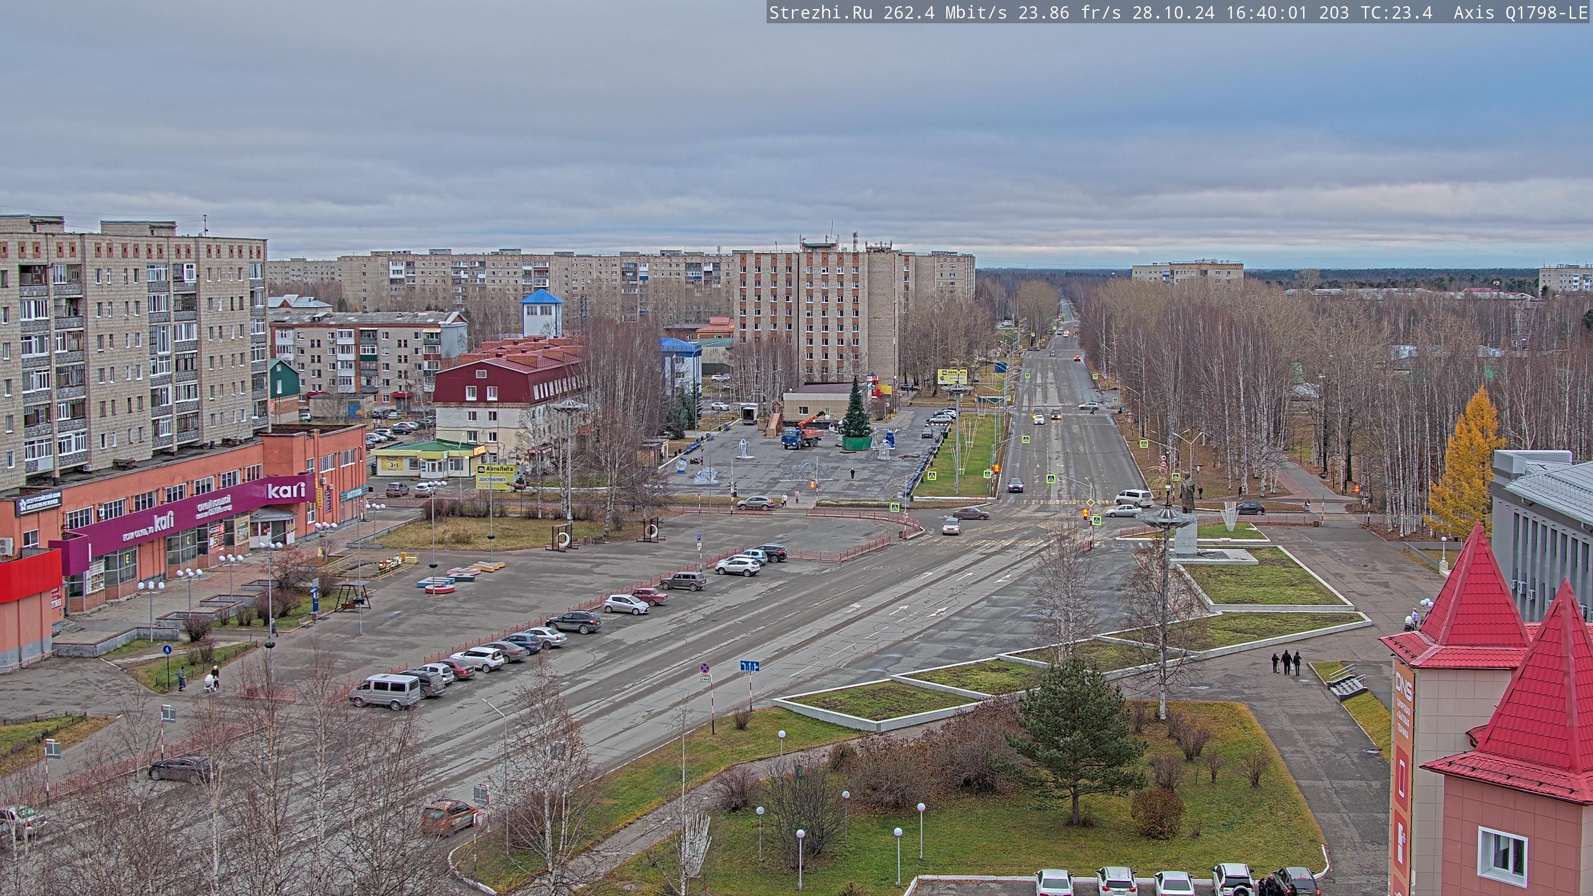Click the 23.86 fr/s frame rate

click(1070, 12)
